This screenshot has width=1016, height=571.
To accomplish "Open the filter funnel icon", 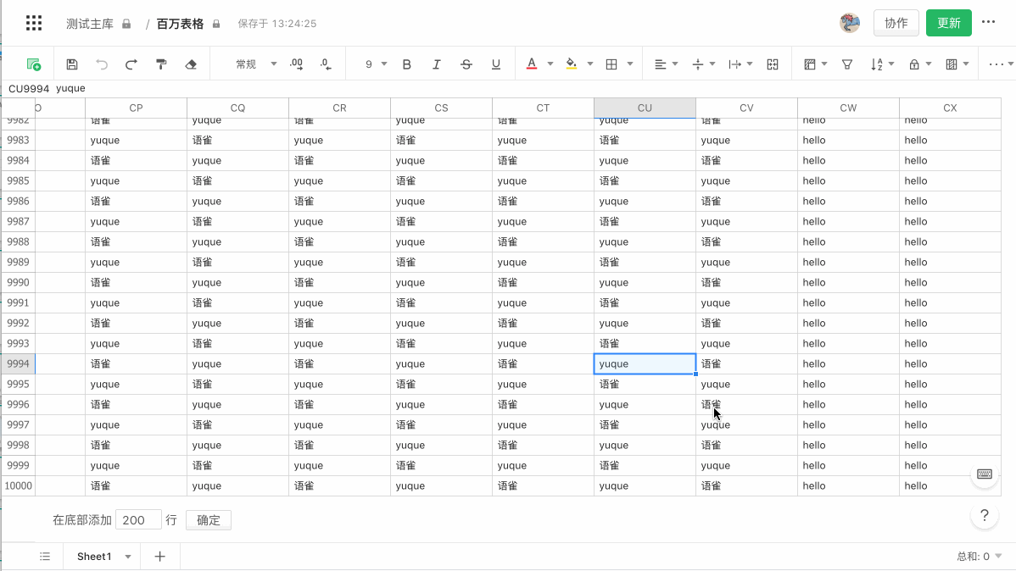I will pyautogui.click(x=847, y=64).
